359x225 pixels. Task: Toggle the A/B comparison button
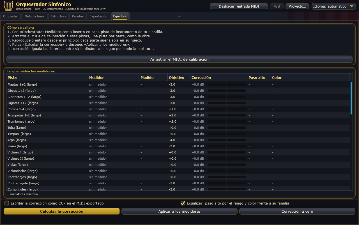tap(277, 6)
